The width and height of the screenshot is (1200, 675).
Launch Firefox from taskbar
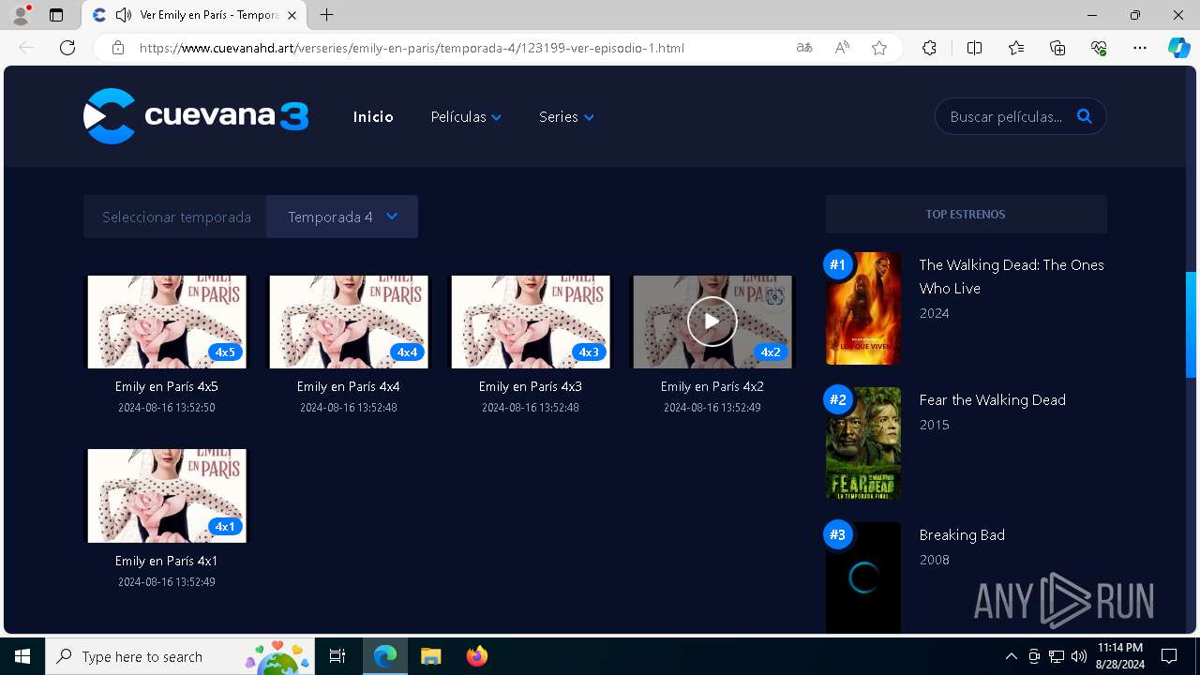pos(476,656)
